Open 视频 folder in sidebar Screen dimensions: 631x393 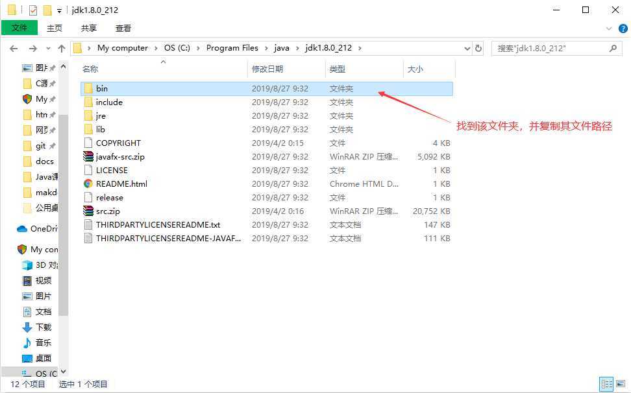38,281
